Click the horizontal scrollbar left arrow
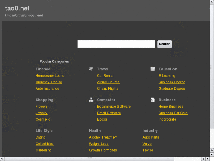The height and width of the screenshot is (161, 214). point(2,159)
